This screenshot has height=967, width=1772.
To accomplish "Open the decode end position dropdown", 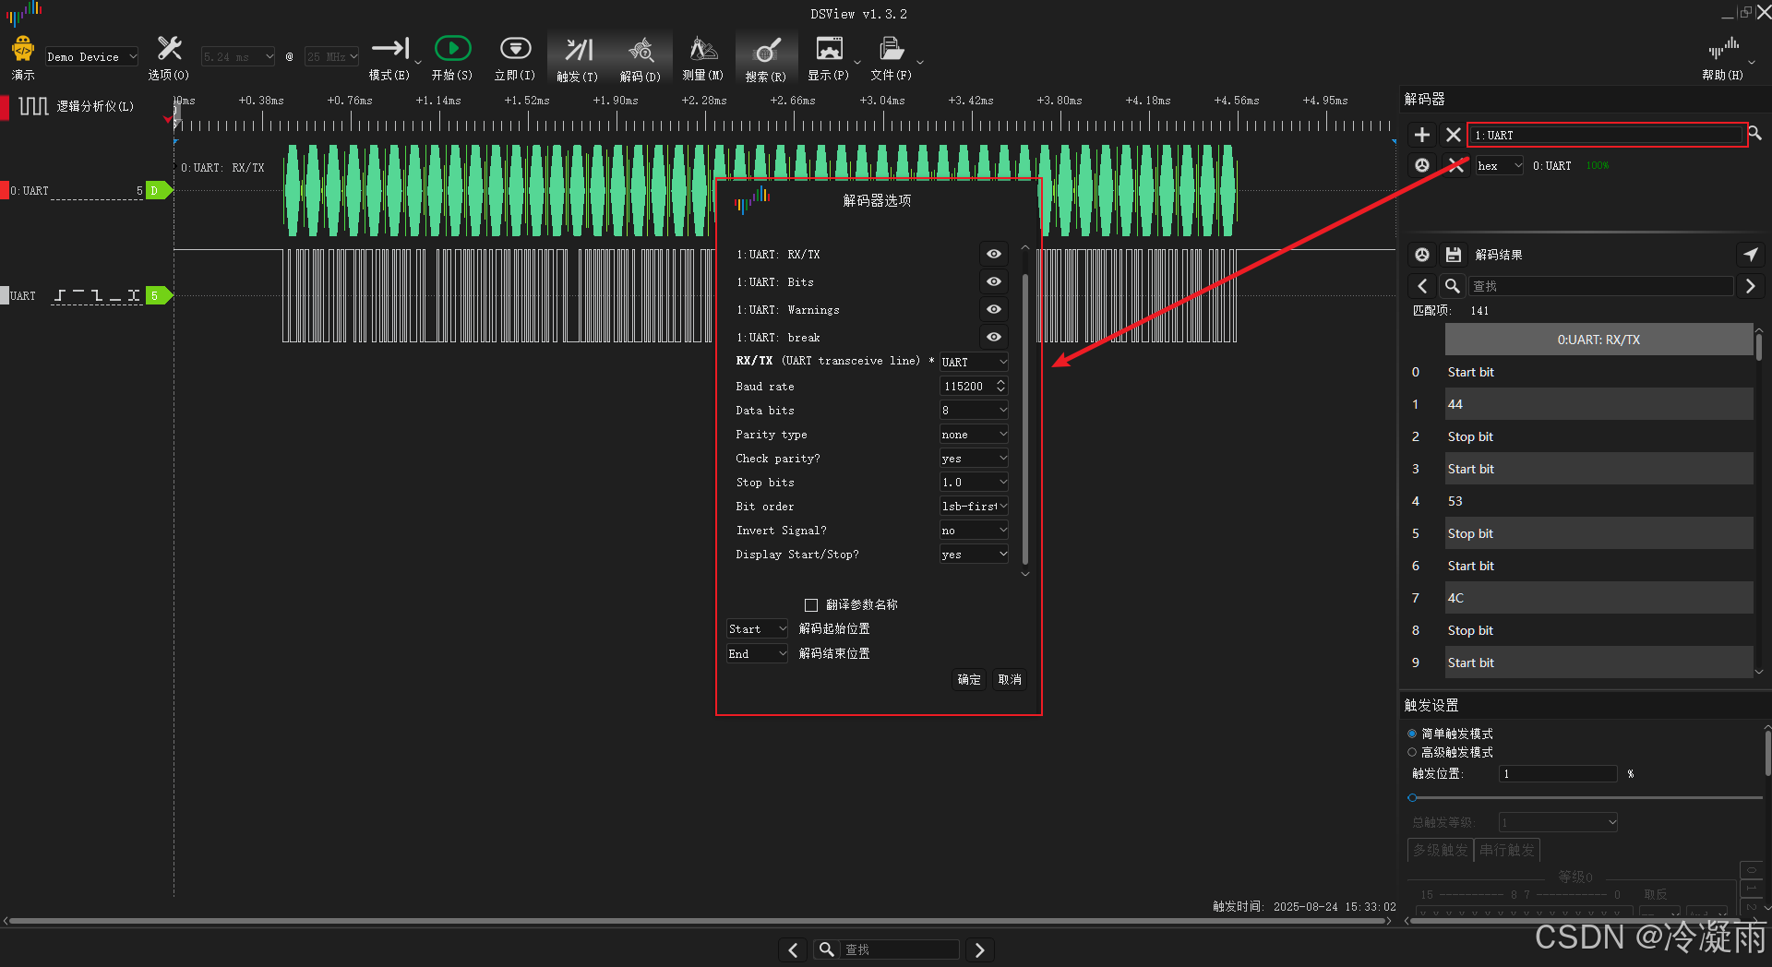I will click(757, 653).
